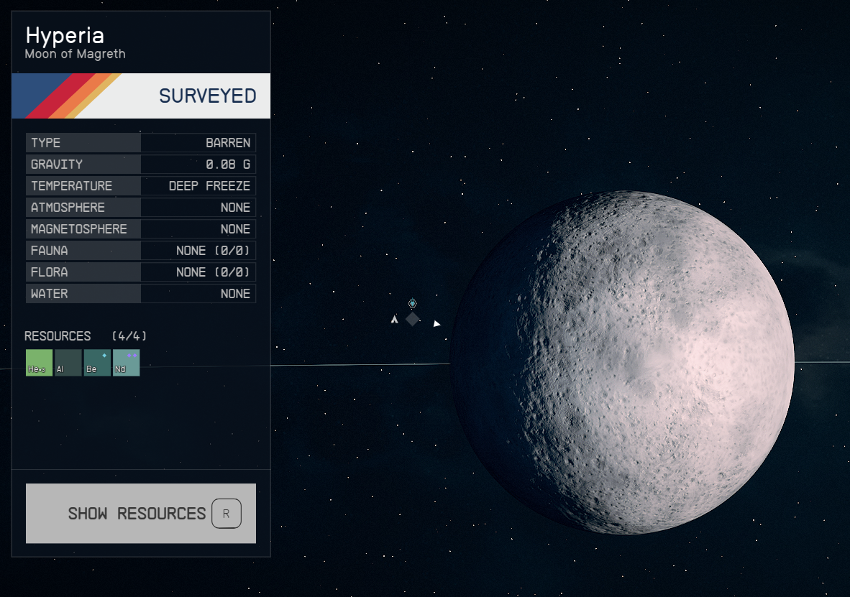Click the Hyperia title heading

click(65, 36)
